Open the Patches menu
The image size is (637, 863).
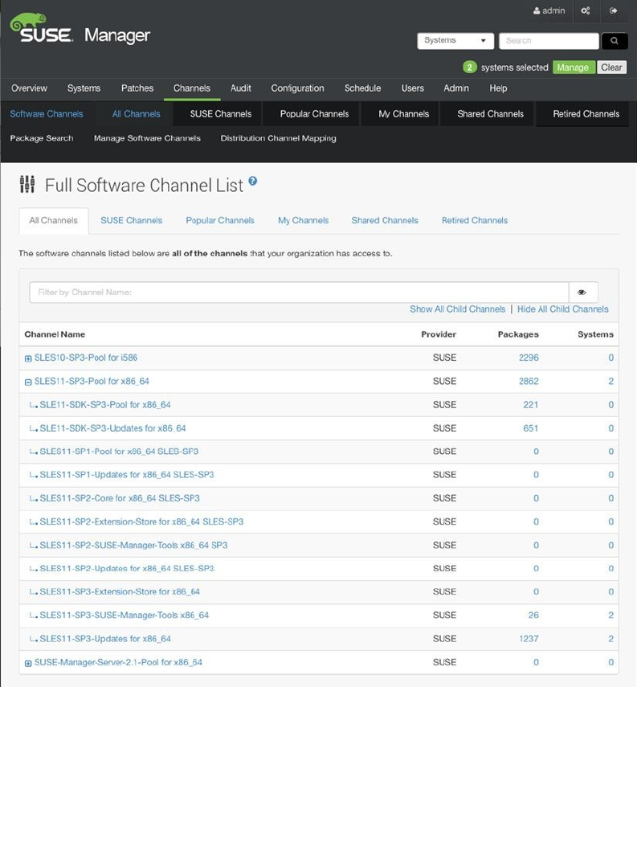pos(137,88)
